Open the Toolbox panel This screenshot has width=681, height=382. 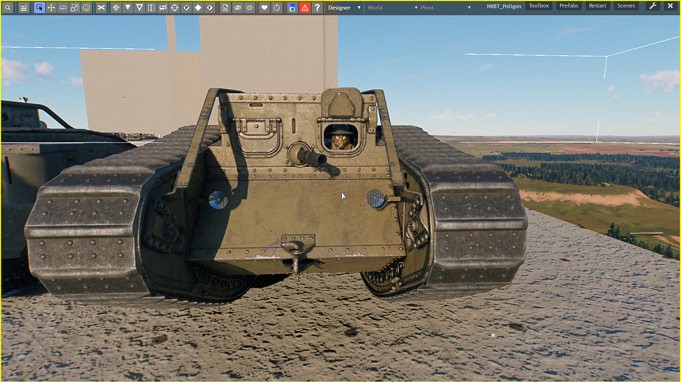coord(539,6)
